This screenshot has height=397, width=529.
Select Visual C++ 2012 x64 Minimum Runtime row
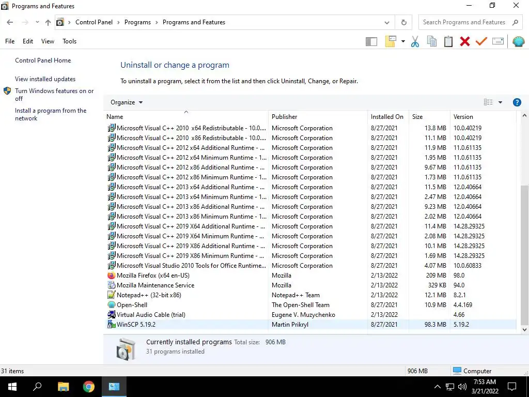coord(310,158)
